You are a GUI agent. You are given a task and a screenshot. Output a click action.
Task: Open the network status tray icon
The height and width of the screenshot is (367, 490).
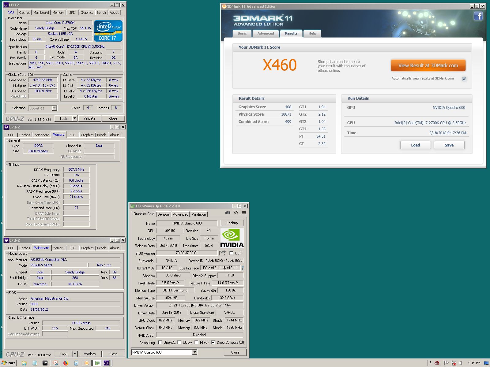click(453, 363)
